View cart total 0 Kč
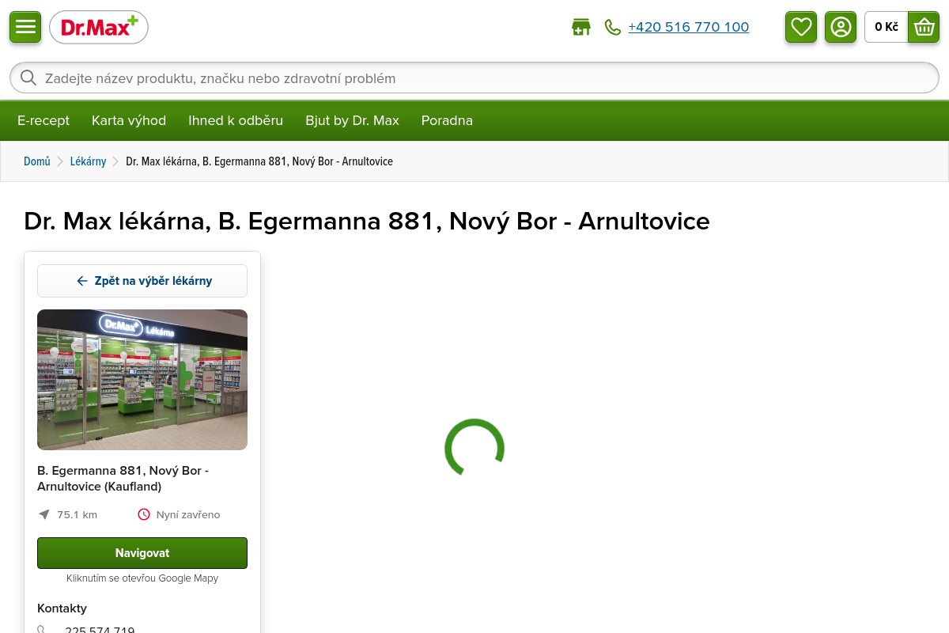 click(887, 27)
